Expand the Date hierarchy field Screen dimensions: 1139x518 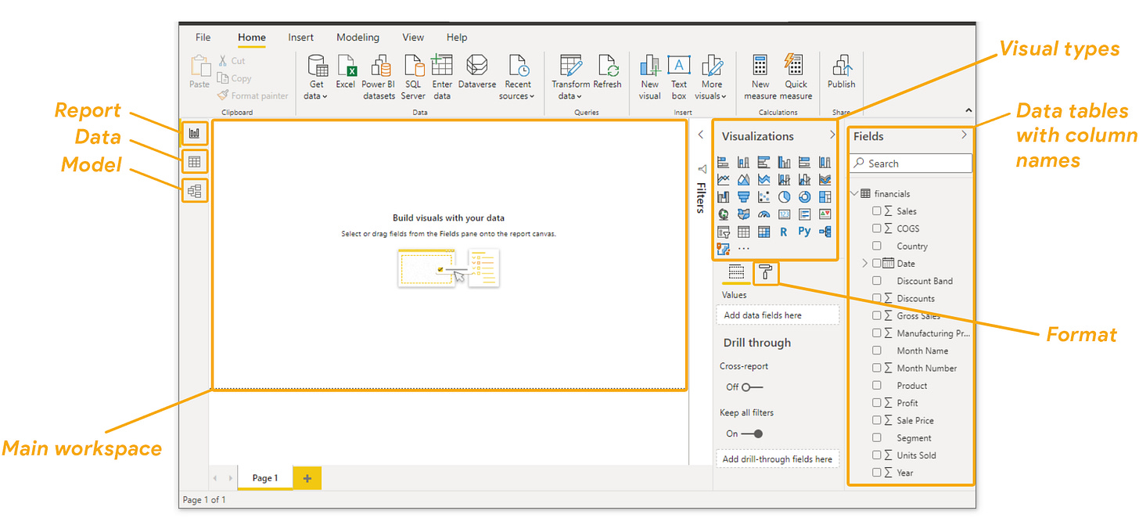864,264
